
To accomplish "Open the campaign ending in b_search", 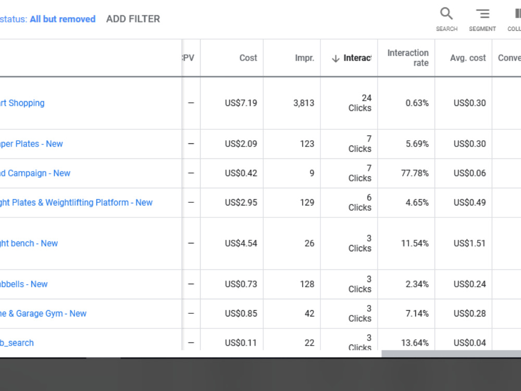I will [17, 343].
